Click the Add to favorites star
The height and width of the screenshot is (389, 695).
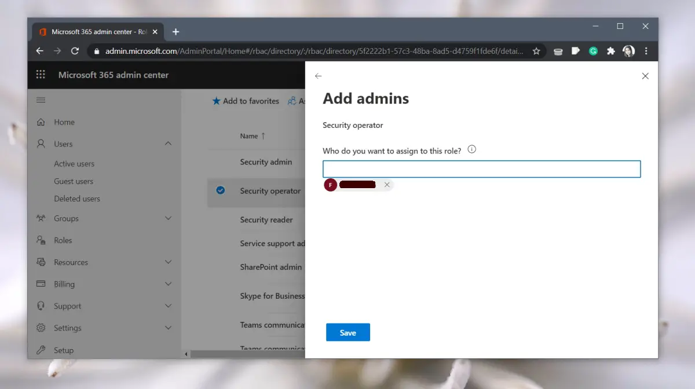point(216,101)
